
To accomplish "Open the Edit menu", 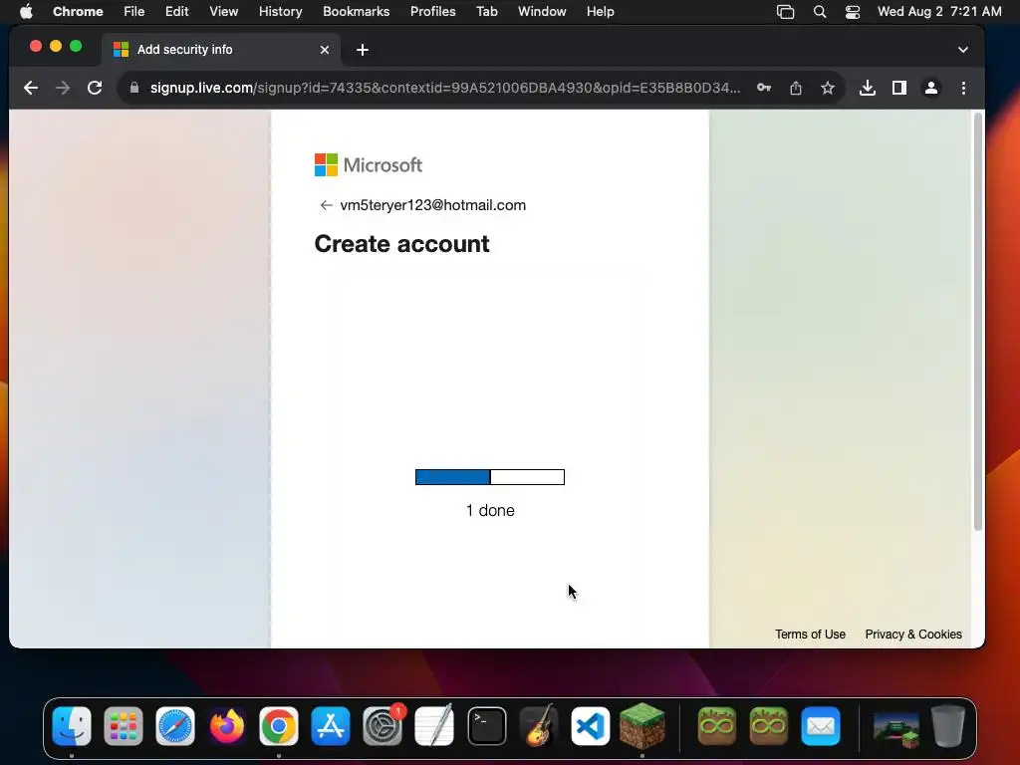I will (x=177, y=12).
